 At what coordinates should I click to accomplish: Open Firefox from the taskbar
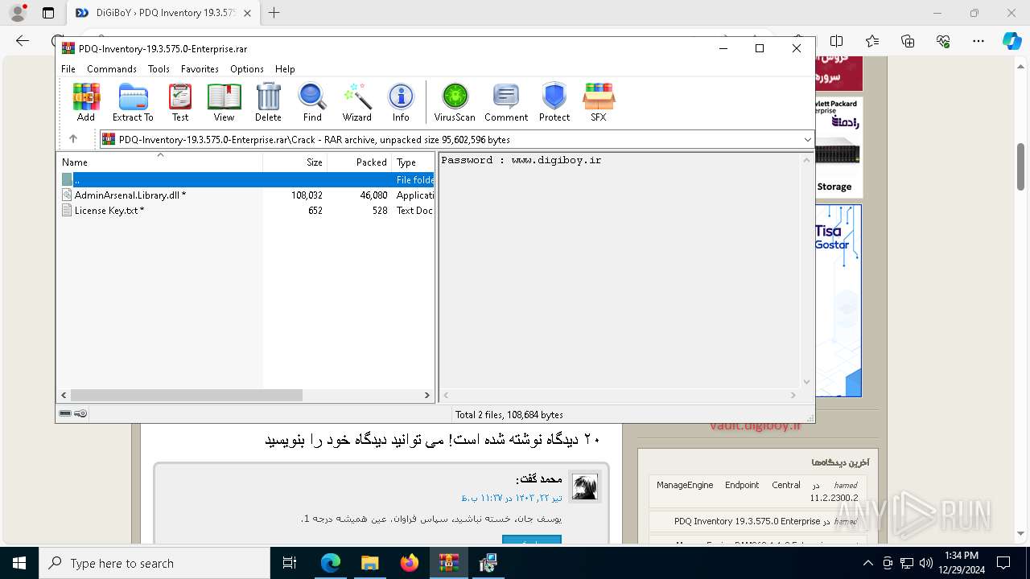click(x=410, y=563)
